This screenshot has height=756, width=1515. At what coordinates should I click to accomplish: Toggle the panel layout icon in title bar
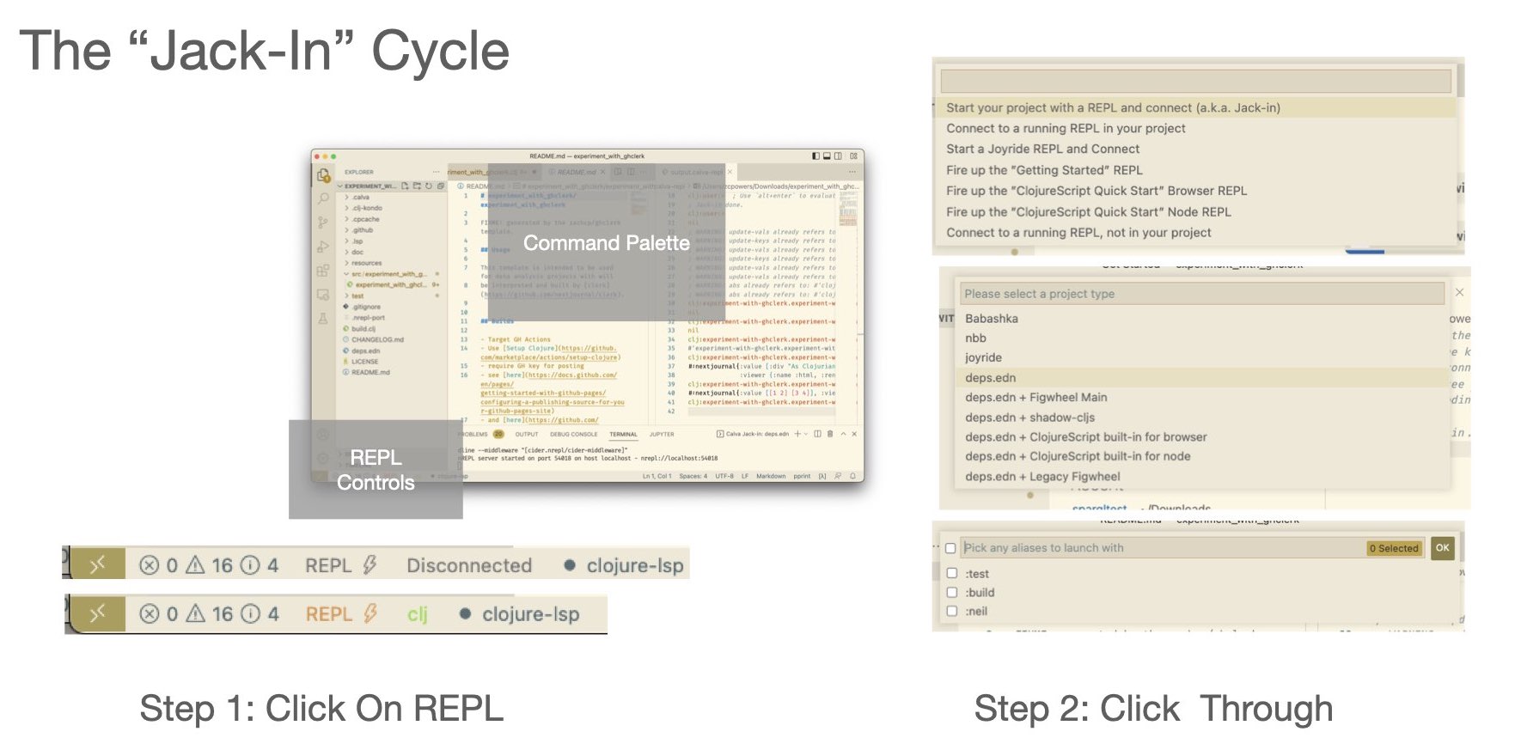pyautogui.click(x=827, y=156)
